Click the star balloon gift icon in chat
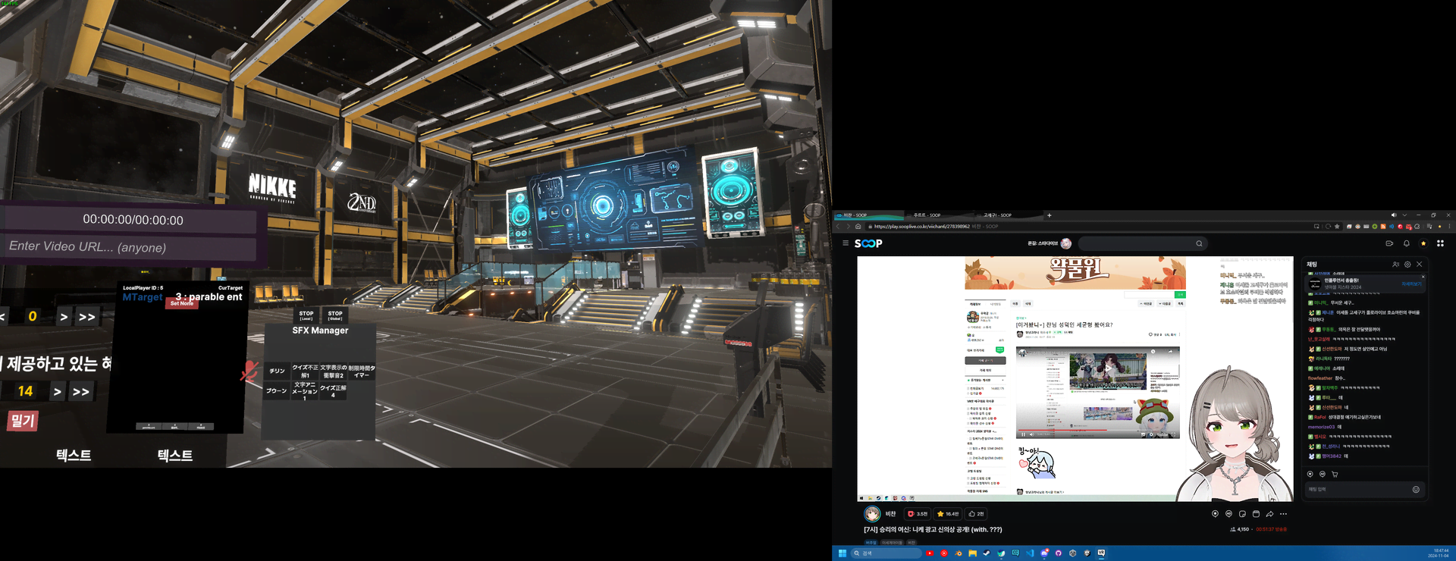 click(1310, 474)
